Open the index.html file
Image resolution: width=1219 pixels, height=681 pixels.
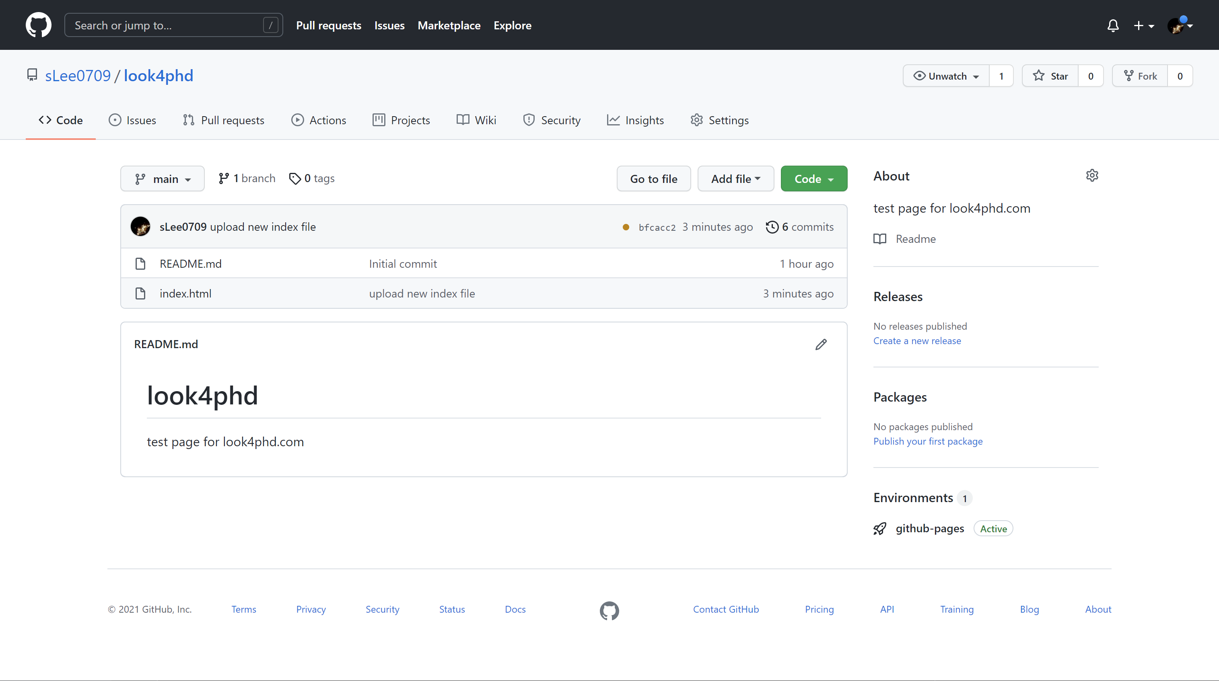(185, 294)
